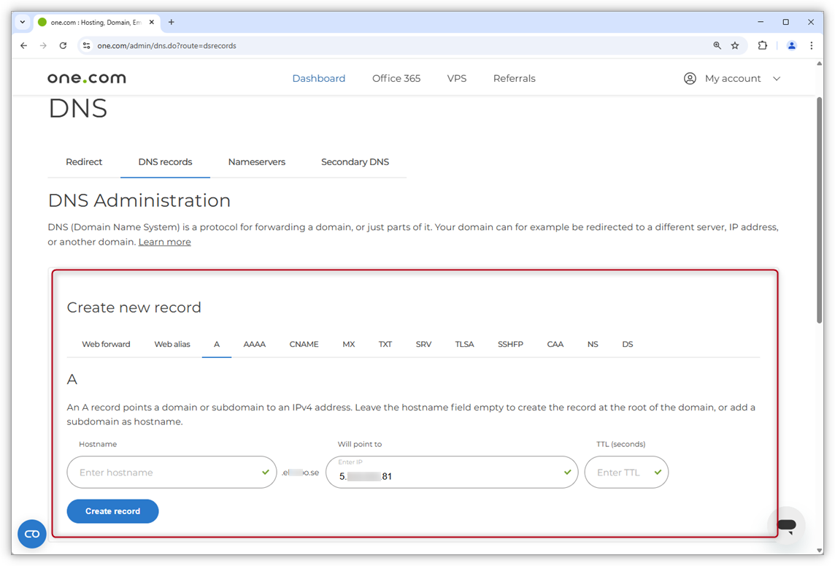Viewport: 835px width, 566px height.
Task: Click the back navigation arrow
Action: tap(23, 45)
